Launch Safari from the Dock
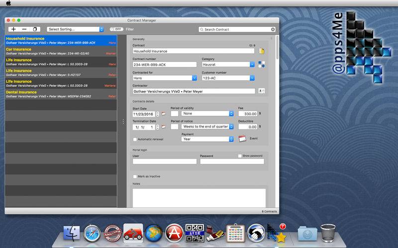The width and height of the screenshot is (398, 248). point(92,233)
